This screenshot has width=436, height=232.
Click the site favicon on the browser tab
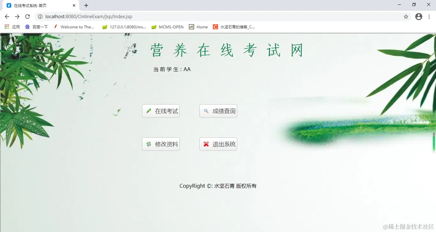[9, 5]
